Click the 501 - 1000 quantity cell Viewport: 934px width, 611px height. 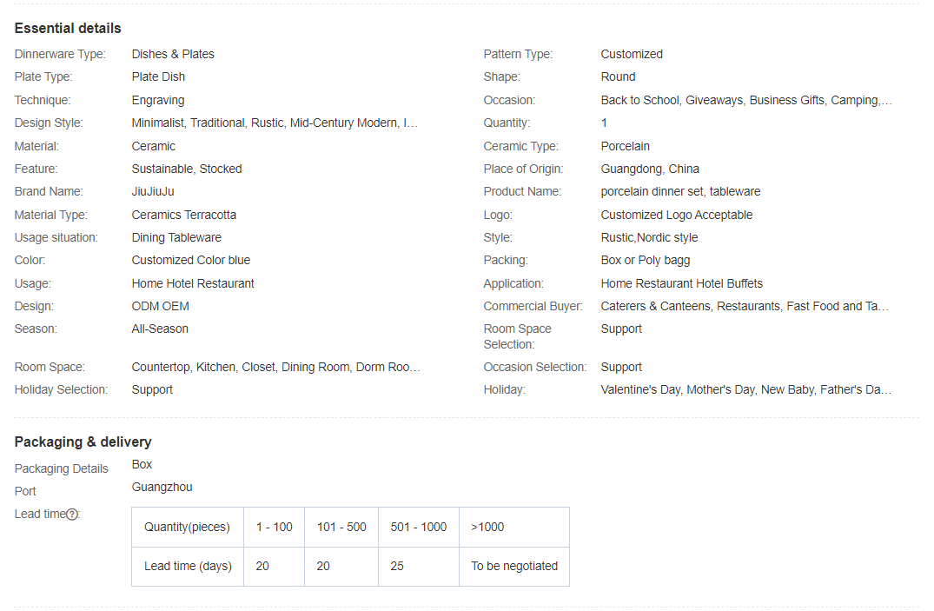(419, 527)
